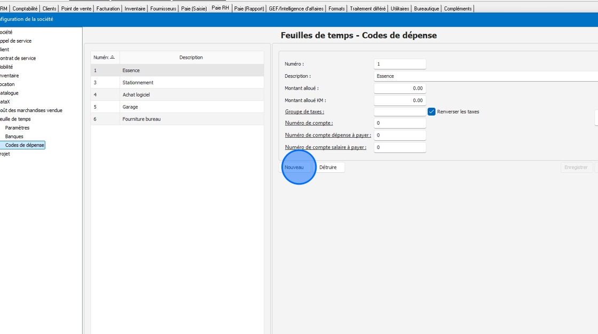Click the Description field containing Essence

pyautogui.click(x=486, y=76)
